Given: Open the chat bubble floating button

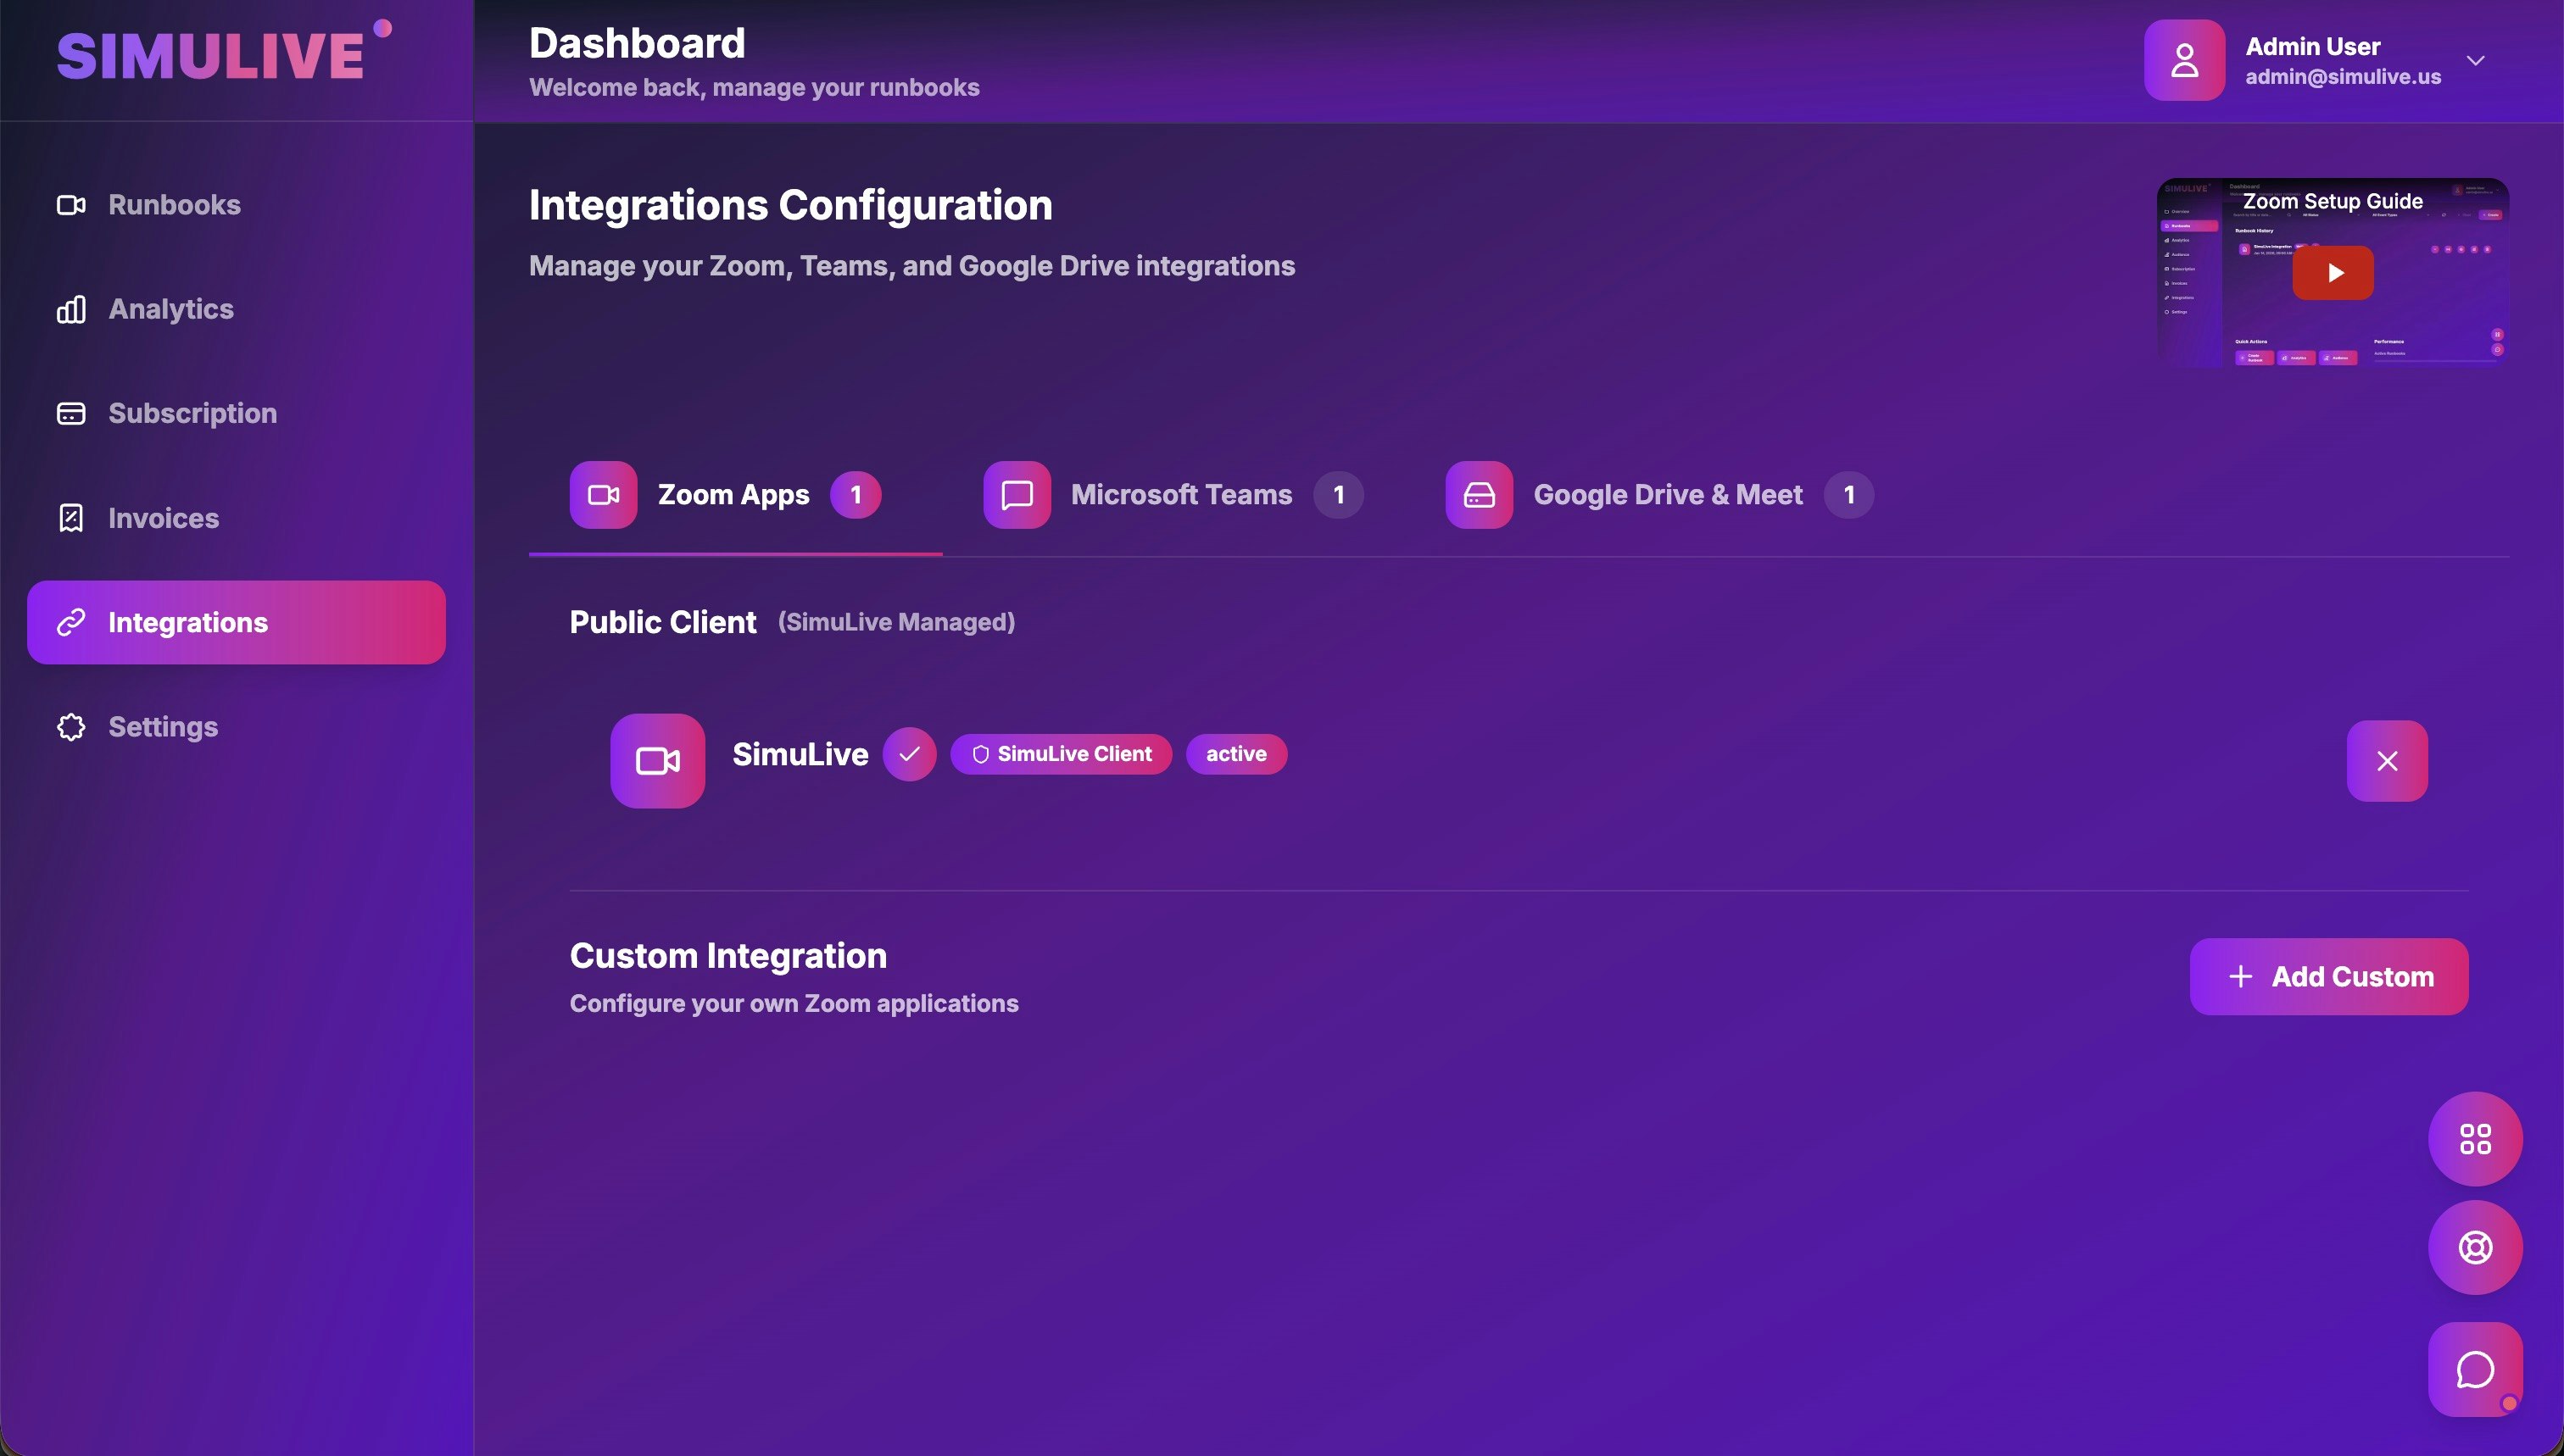Looking at the screenshot, I should click(x=2474, y=1369).
